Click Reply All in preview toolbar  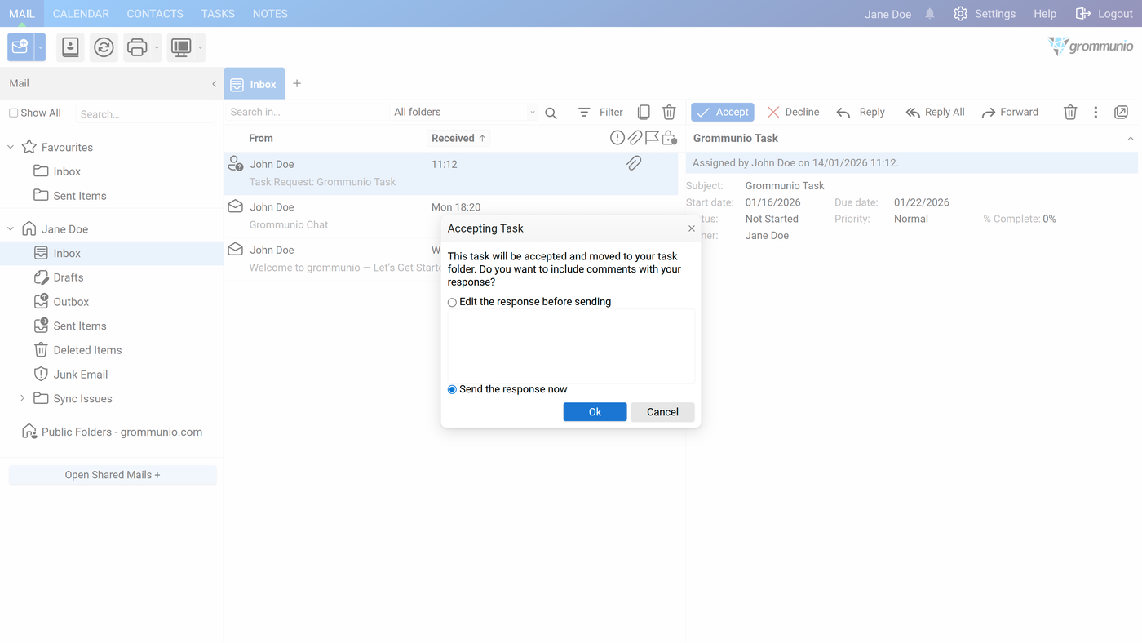tap(935, 112)
